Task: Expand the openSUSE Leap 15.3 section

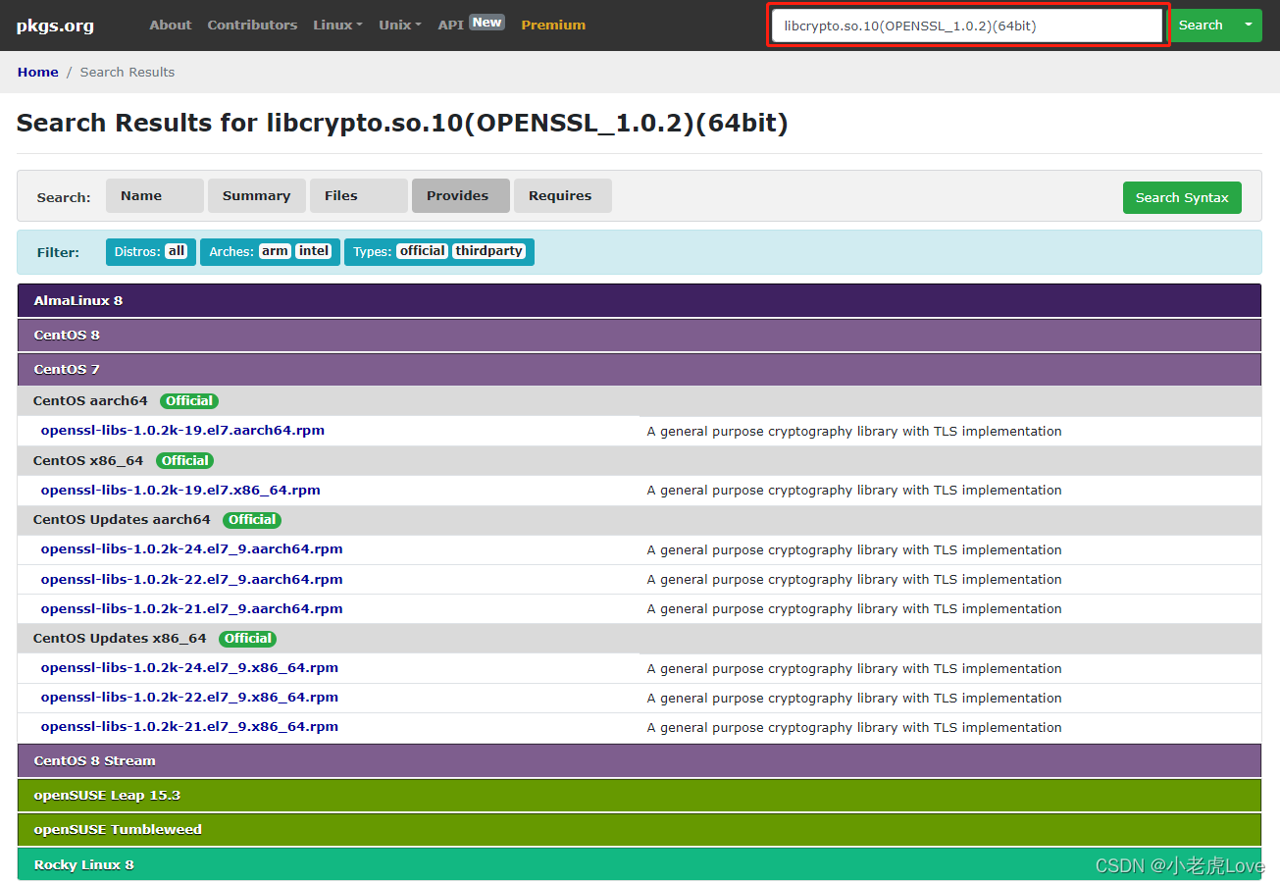Action: click(x=640, y=795)
